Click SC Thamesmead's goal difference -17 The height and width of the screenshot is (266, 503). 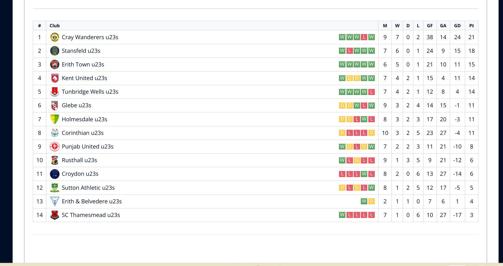pyautogui.click(x=457, y=215)
